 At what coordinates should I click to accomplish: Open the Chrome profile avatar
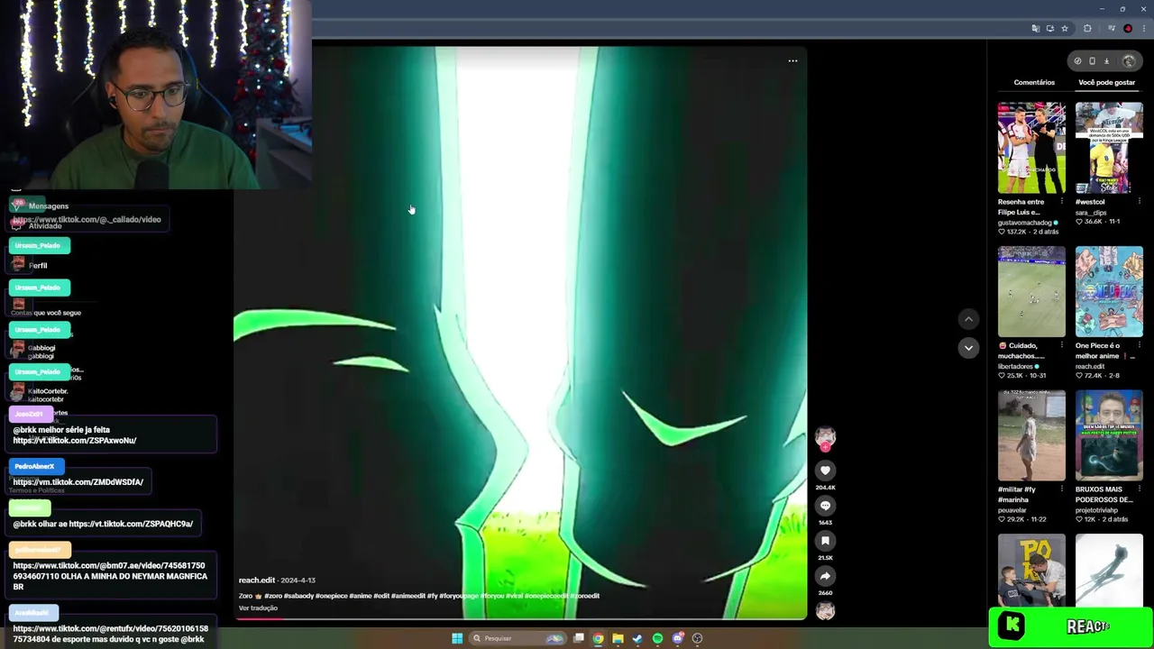(x=1128, y=29)
